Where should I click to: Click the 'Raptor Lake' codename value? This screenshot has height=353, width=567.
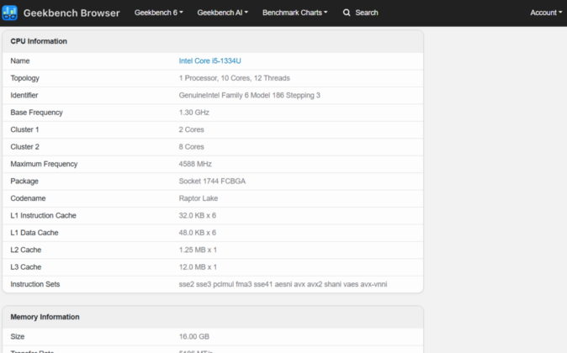pos(199,198)
